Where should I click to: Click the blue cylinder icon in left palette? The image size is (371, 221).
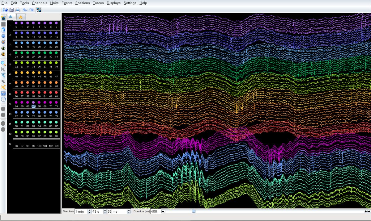(3, 30)
